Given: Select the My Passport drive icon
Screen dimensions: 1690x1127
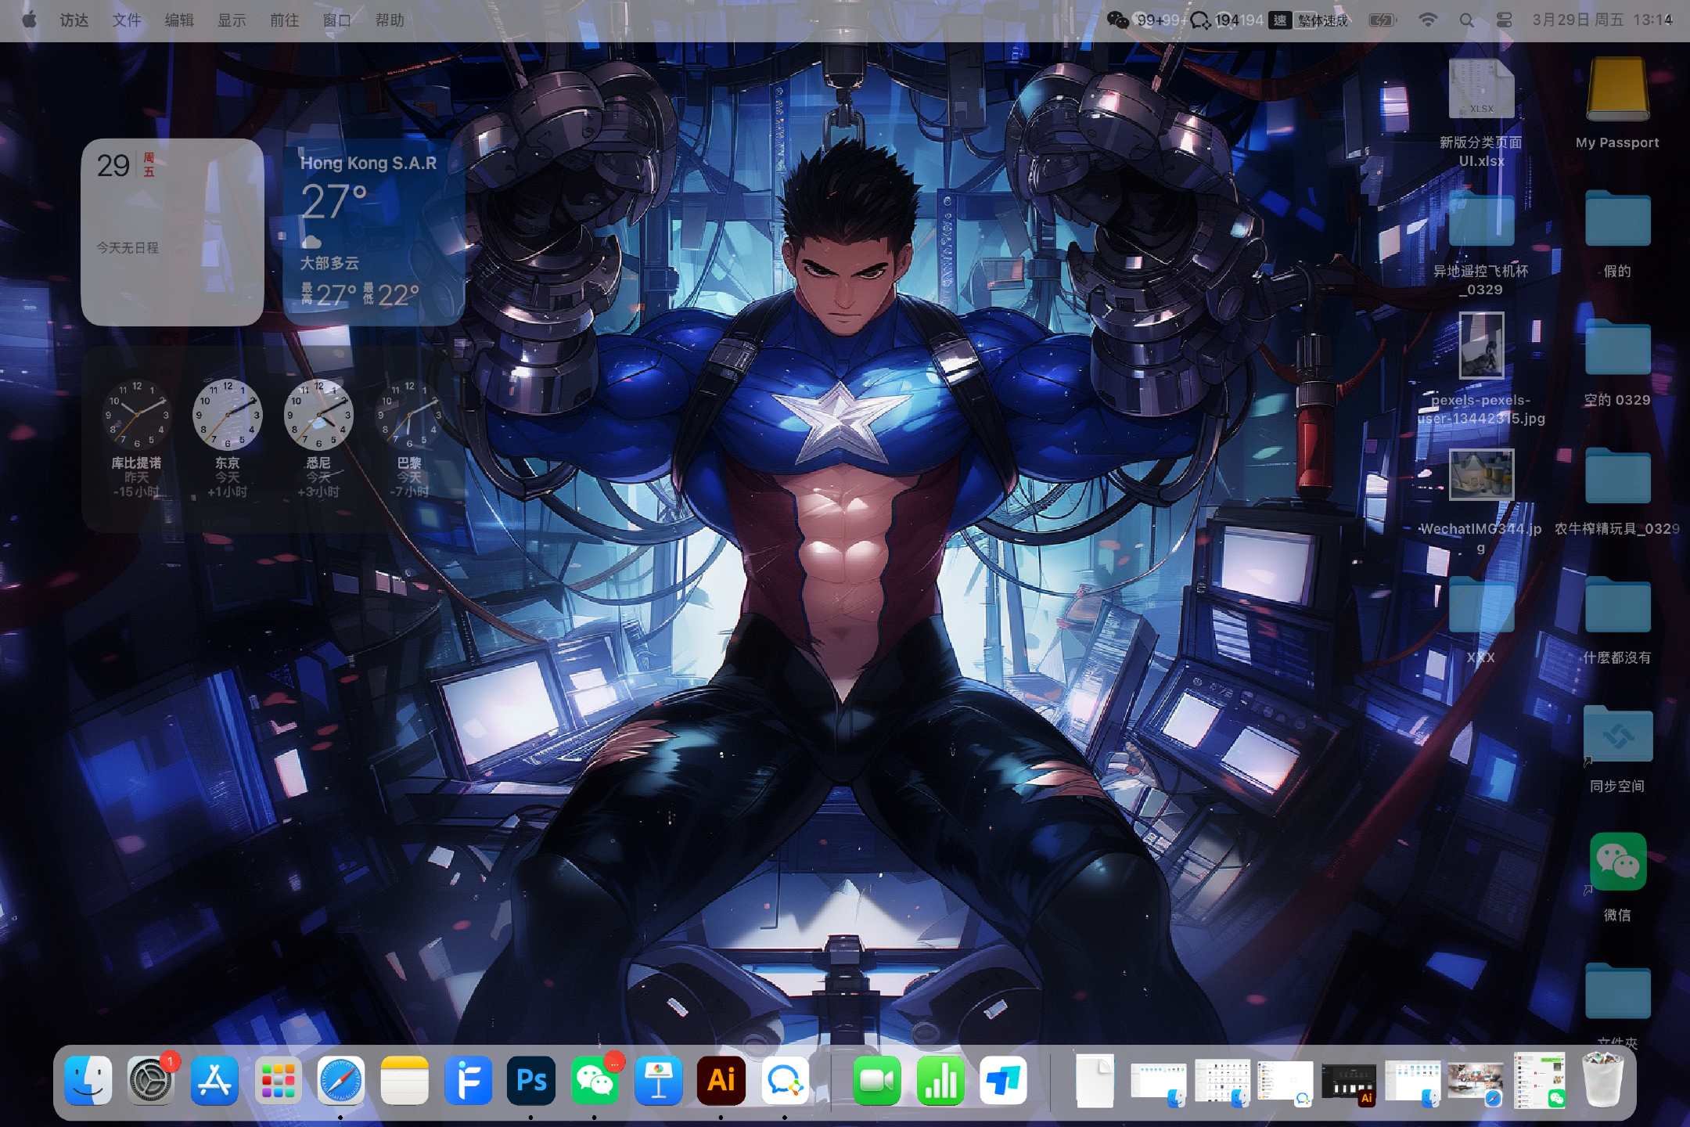Looking at the screenshot, I should point(1617,90).
